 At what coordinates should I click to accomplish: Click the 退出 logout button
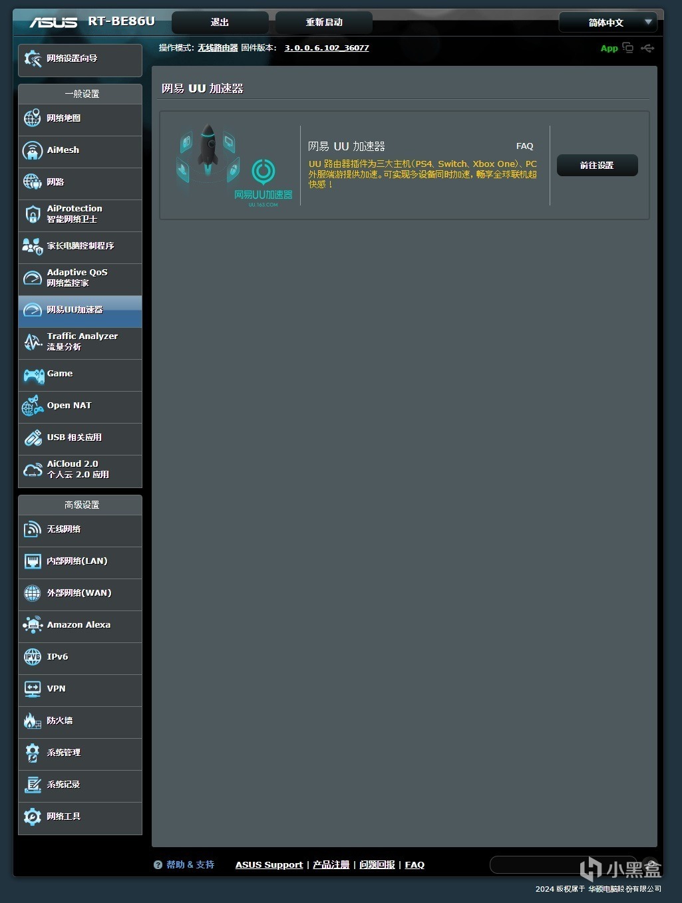[x=220, y=23]
